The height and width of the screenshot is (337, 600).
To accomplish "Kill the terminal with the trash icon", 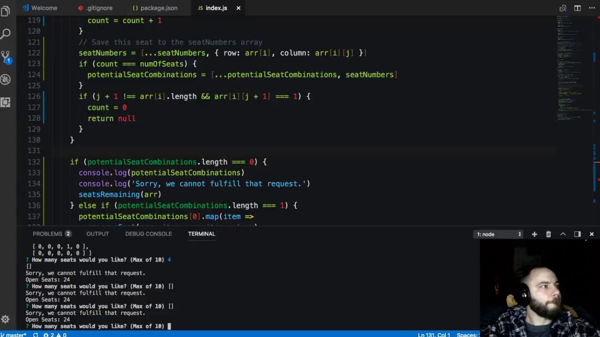I will click(x=548, y=234).
